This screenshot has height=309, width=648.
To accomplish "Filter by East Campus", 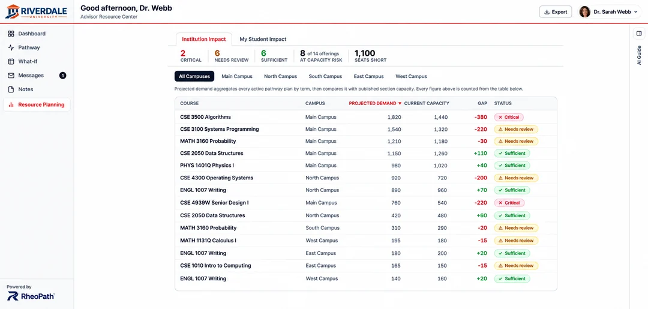I will coord(368,76).
